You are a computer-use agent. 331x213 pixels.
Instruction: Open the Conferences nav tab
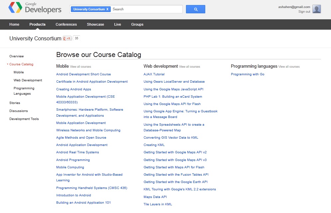click(x=66, y=24)
